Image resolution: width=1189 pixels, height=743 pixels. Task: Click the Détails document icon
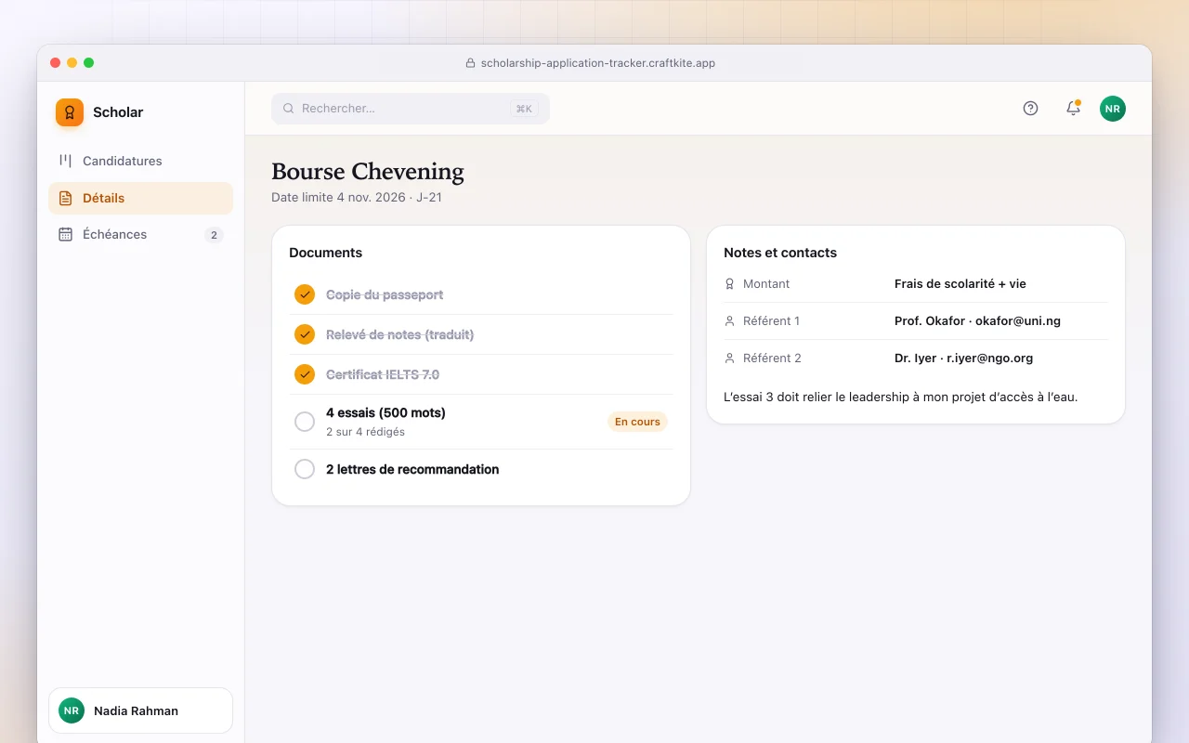(x=65, y=198)
